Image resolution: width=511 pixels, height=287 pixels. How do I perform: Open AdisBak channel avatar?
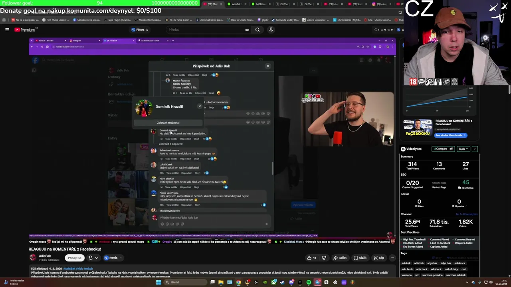coord(33,258)
